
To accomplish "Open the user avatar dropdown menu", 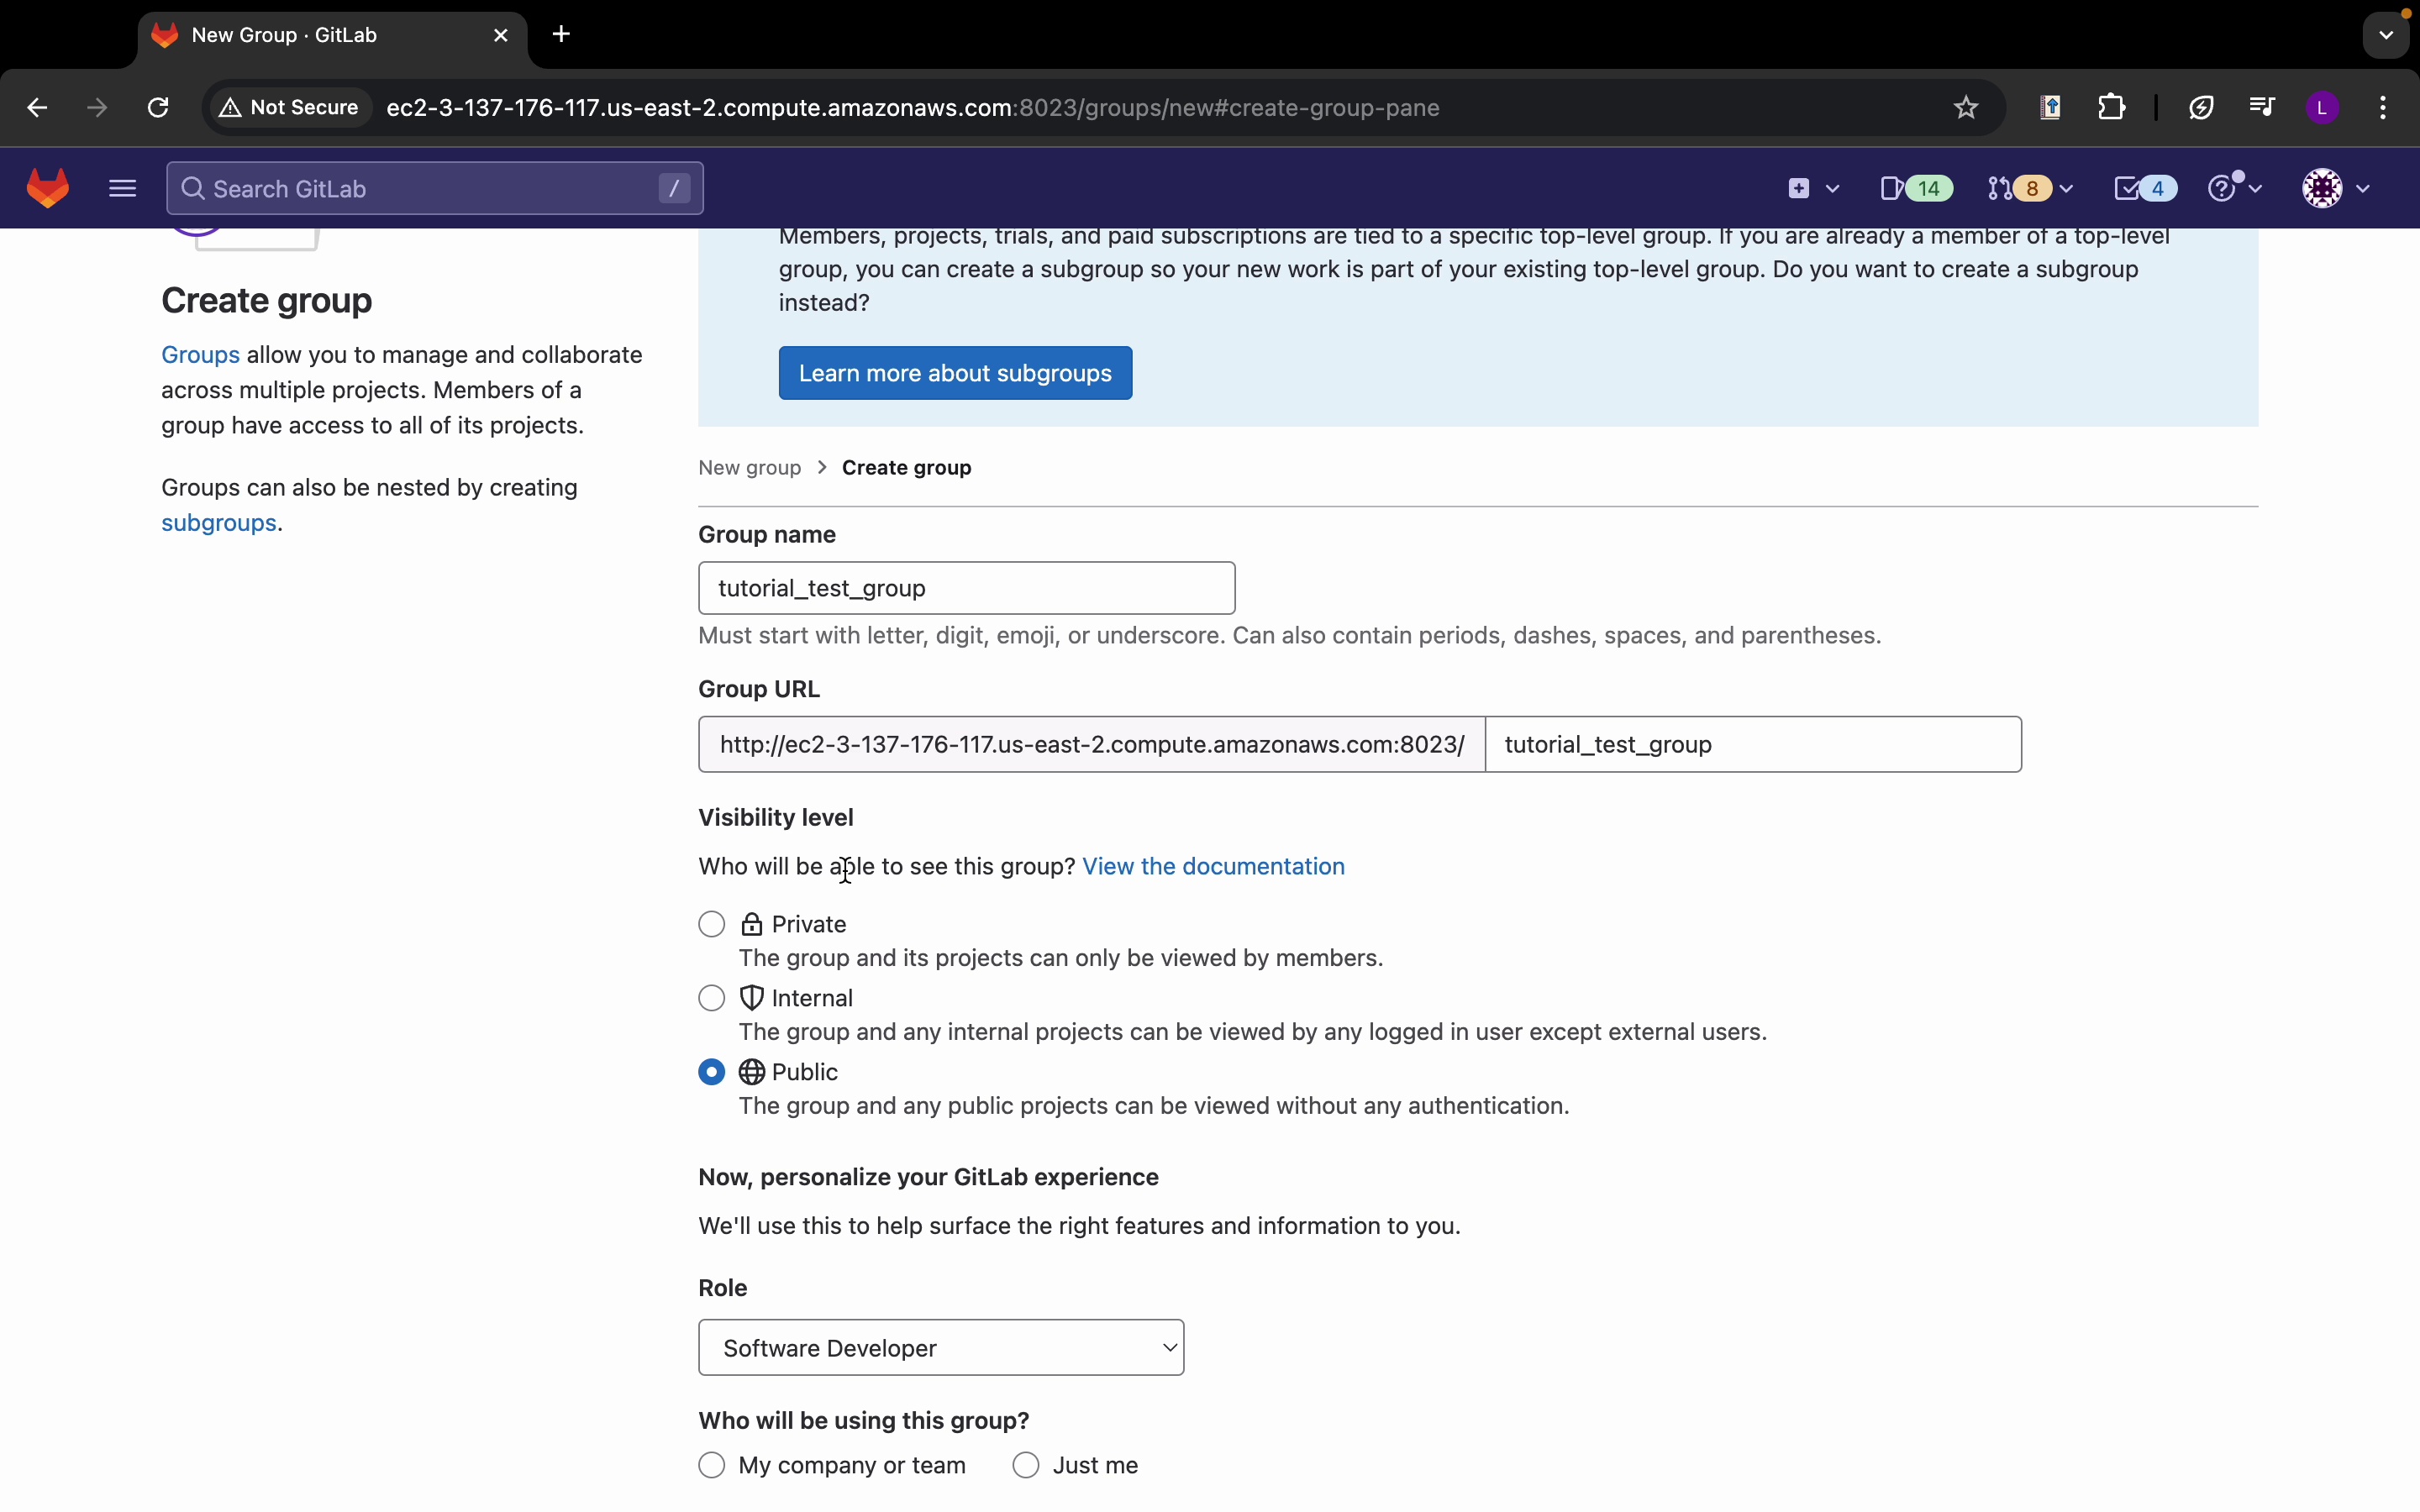I will tap(2336, 188).
